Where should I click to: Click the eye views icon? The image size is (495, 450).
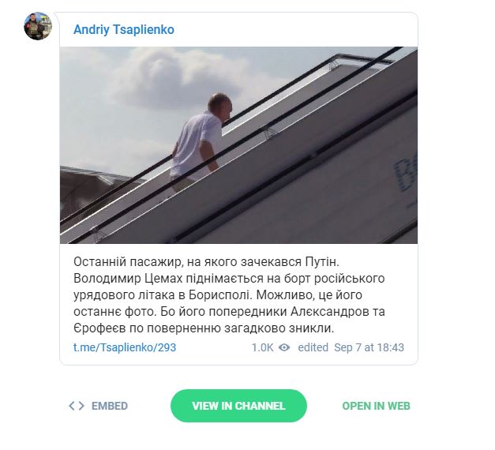[x=284, y=347]
